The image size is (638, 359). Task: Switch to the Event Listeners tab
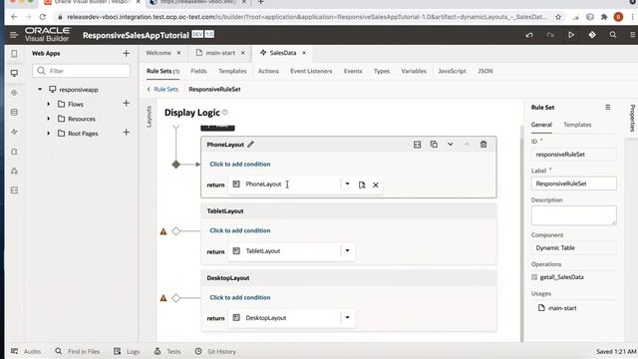tap(311, 71)
